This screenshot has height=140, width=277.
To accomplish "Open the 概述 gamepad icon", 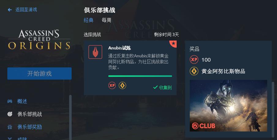I will [x=10, y=101].
